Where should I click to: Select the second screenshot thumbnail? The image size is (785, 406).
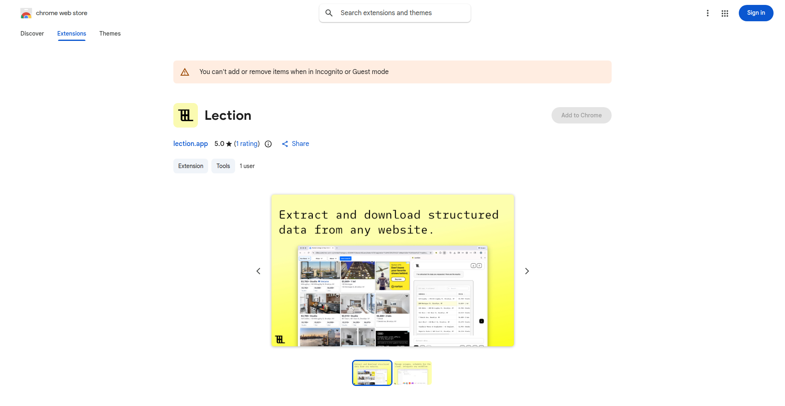click(x=413, y=373)
